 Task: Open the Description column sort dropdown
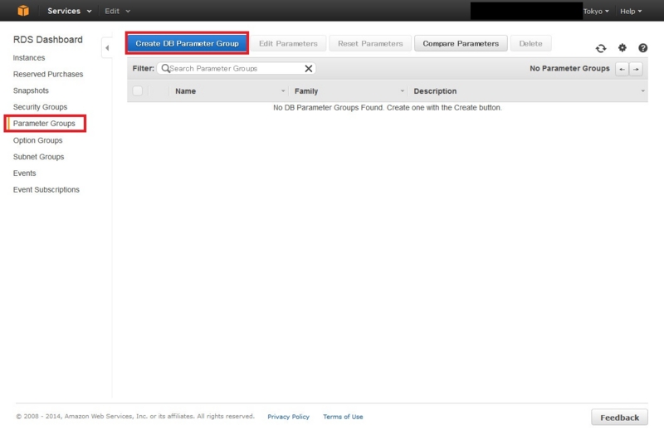(x=642, y=91)
